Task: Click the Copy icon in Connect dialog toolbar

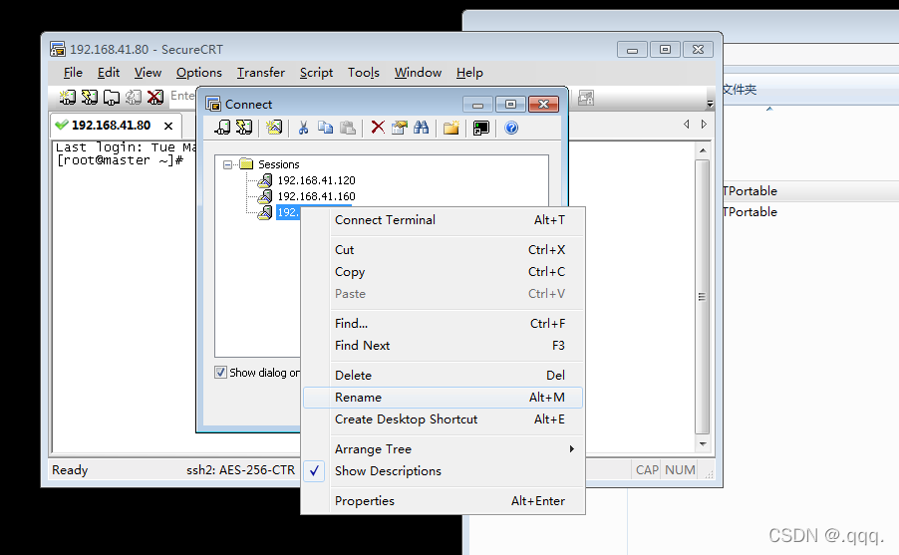Action: pyautogui.click(x=325, y=128)
